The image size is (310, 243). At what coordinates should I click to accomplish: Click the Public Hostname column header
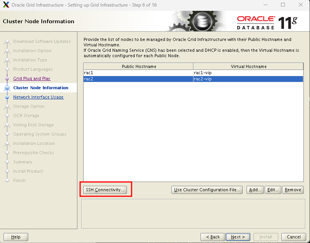(x=139, y=66)
